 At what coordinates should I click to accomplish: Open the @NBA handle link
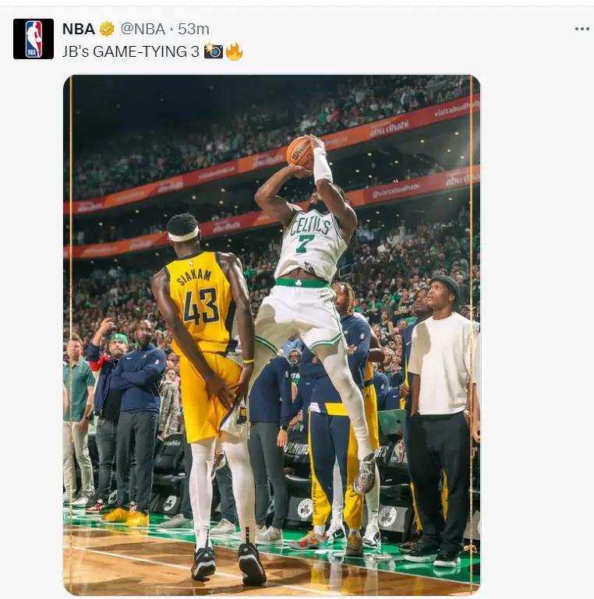point(143,29)
